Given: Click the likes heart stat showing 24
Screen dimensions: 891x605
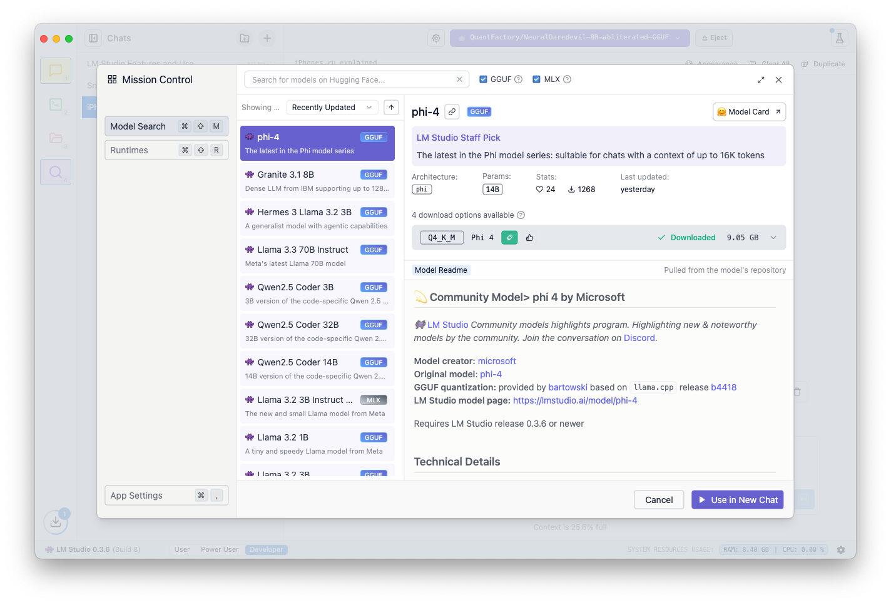Looking at the screenshot, I should (x=546, y=190).
